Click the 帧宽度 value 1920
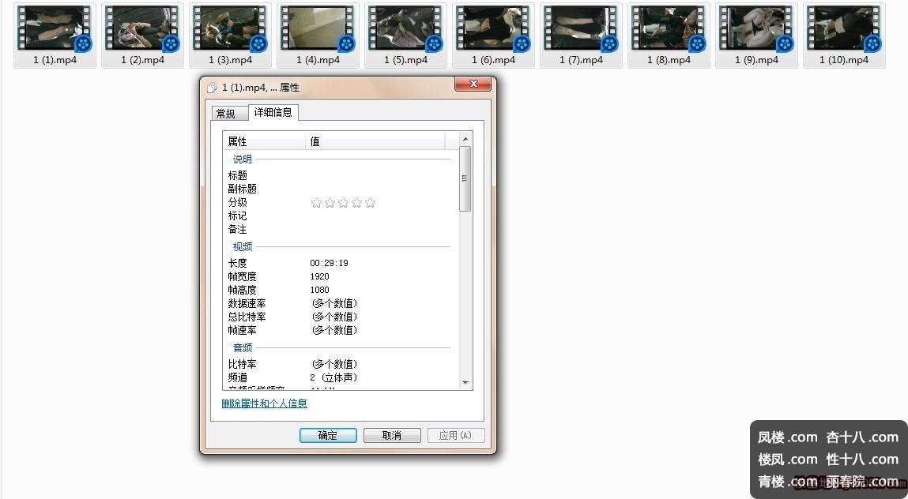Viewport: 908px width, 499px height. (x=319, y=276)
